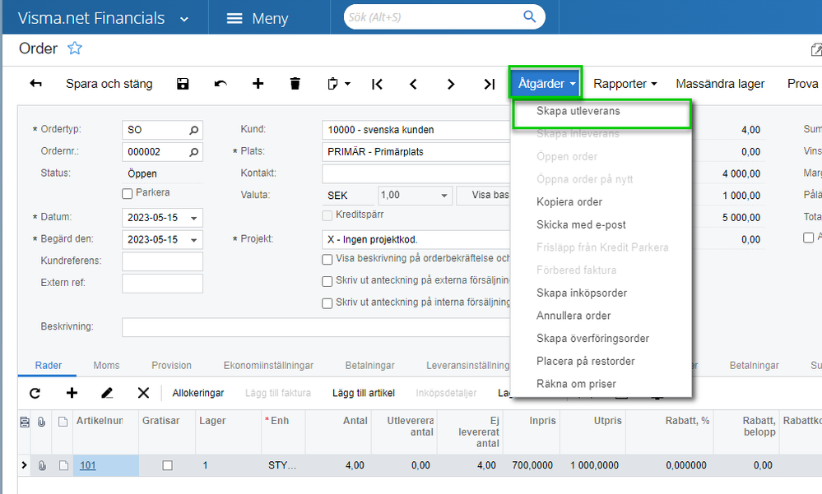Screen dimensions: 822x494
Task: Expand row 101 arrow indicator
Action: pos(24,464)
